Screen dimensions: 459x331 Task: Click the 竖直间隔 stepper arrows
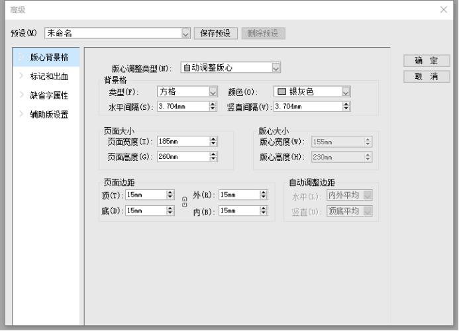[x=346, y=106]
